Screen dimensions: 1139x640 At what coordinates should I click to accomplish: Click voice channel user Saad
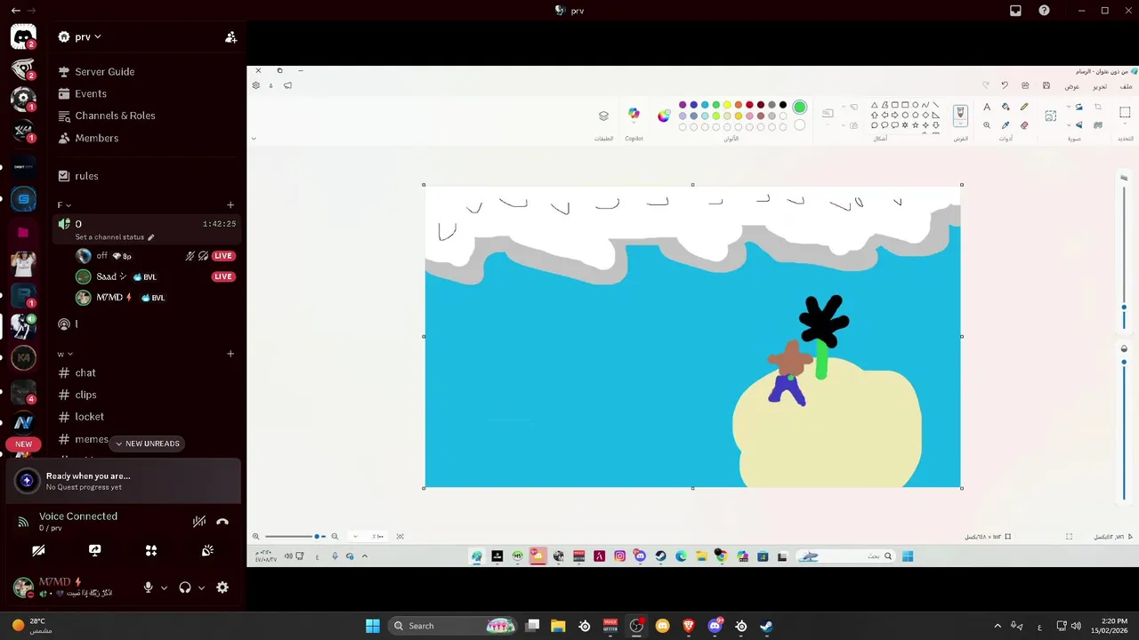point(112,276)
